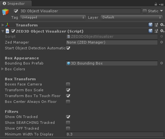Image resolution: width=165 pixels, height=139 pixels.
Task: Click the Minimum Width To Display field
Action: (115, 134)
